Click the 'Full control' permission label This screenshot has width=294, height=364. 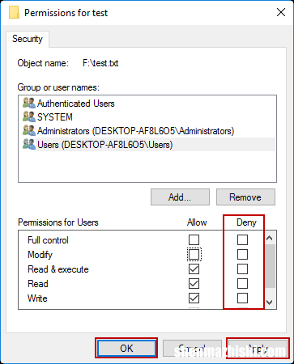[x=48, y=240]
